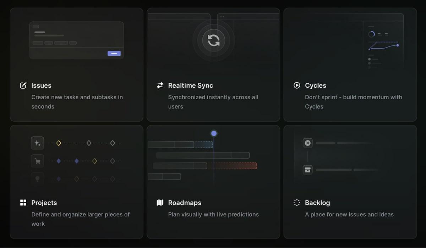This screenshot has width=426, height=248.
Task: Click "Synchronized instantly across all users" text
Action: 213,102
